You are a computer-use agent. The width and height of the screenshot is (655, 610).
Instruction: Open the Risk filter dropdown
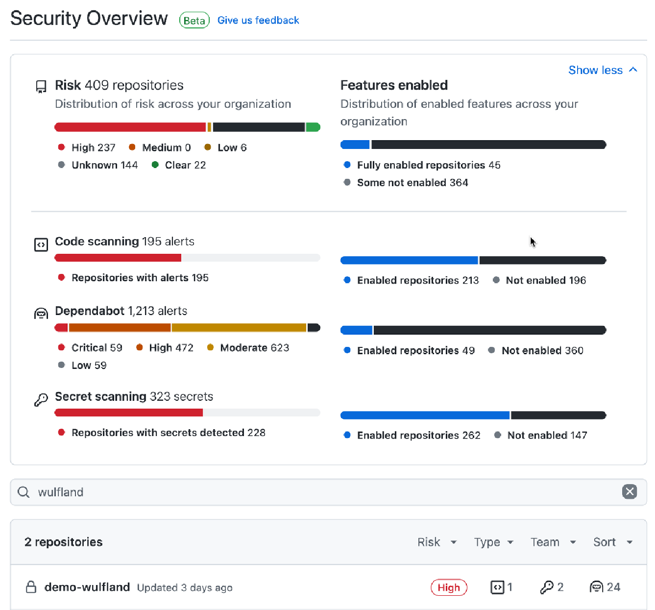click(437, 542)
